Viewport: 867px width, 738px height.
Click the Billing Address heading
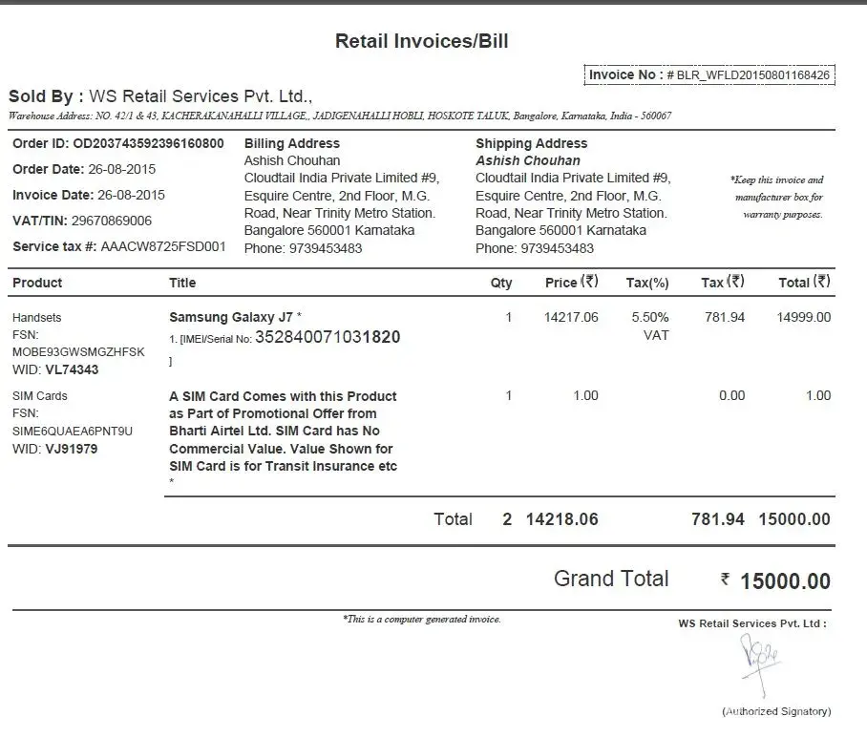tap(292, 144)
